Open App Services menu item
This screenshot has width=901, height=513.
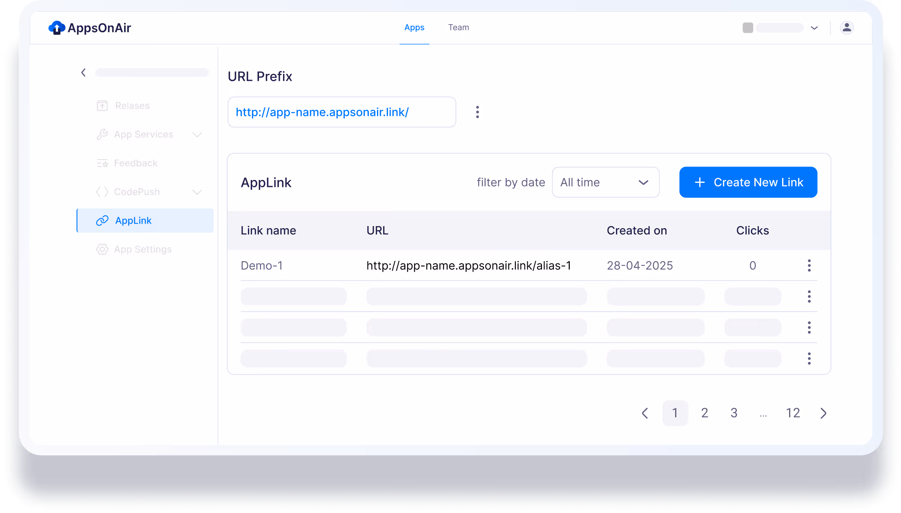[x=144, y=135]
